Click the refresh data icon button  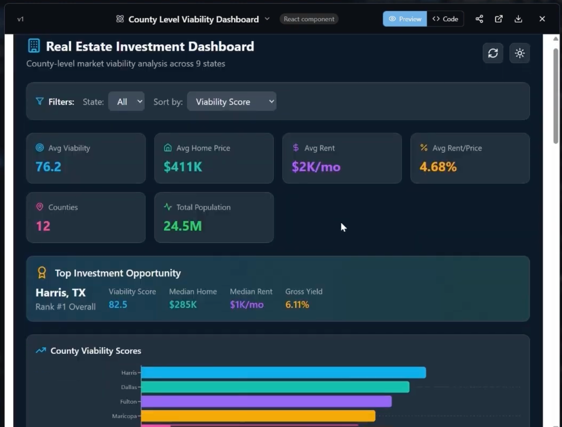493,53
